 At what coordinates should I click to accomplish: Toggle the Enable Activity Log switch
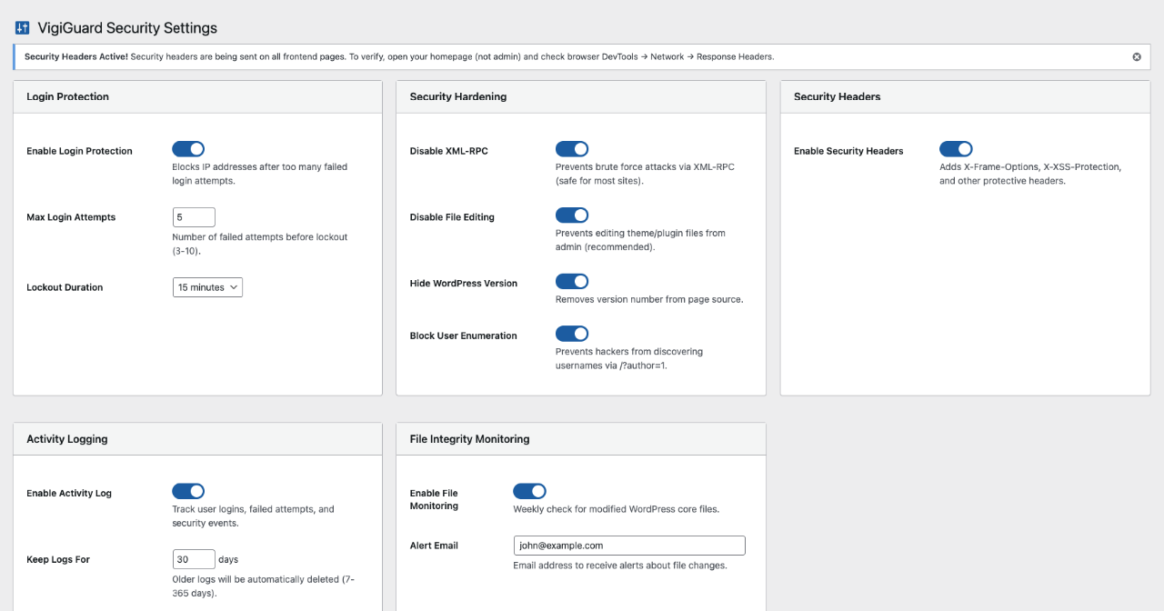(x=188, y=491)
